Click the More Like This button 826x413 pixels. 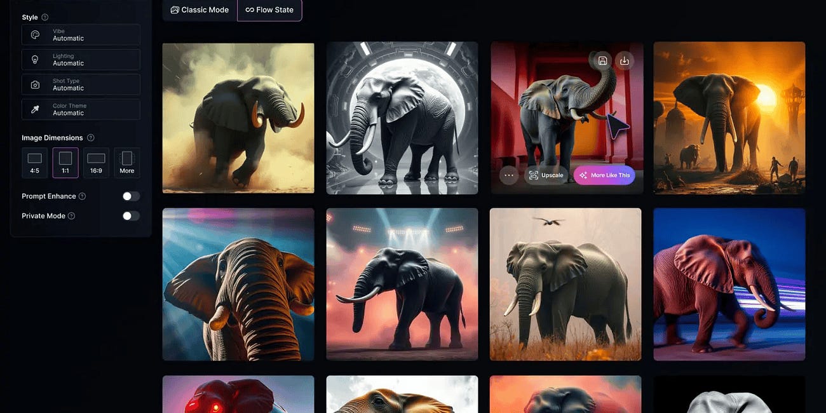[604, 175]
